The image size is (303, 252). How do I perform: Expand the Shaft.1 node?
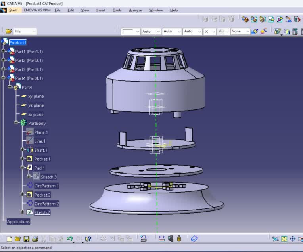[x=22, y=149]
